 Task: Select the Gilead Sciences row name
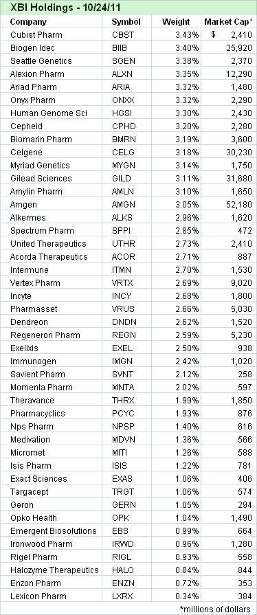point(41,178)
